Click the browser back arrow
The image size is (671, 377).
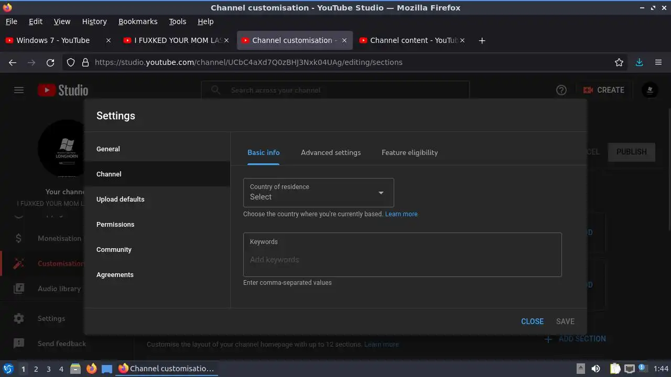13,62
